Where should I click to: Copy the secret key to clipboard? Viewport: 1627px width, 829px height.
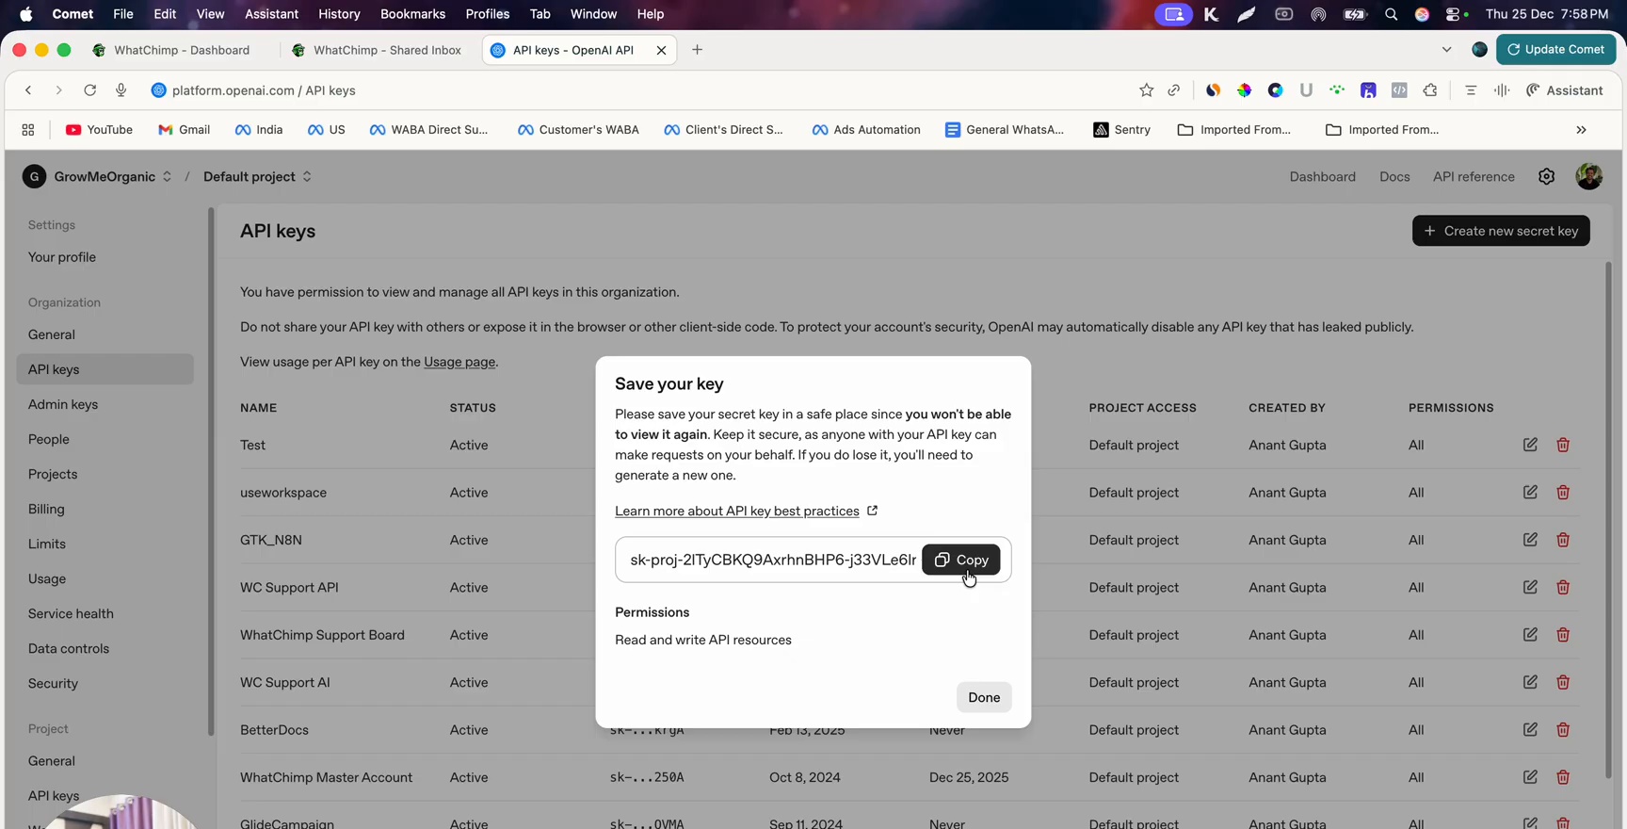coord(960,560)
